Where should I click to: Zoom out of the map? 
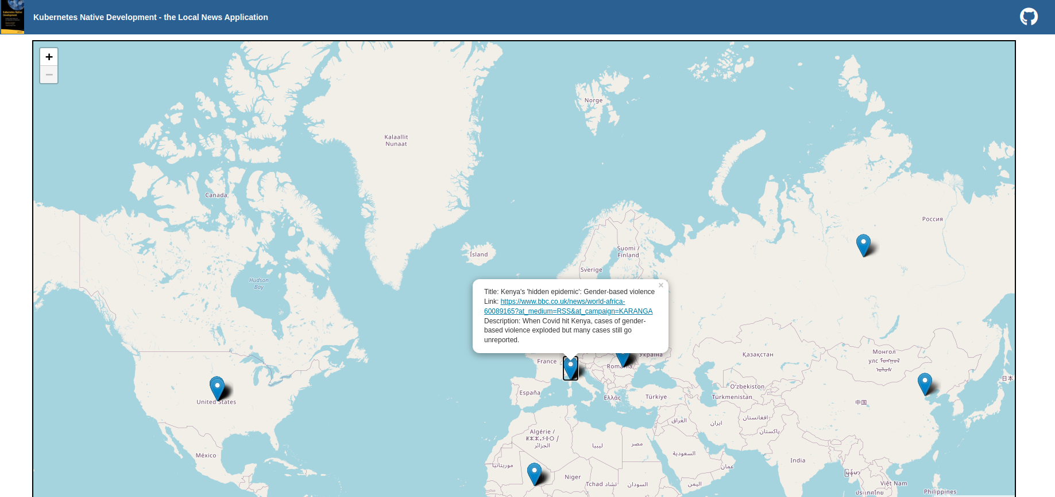[x=49, y=75]
